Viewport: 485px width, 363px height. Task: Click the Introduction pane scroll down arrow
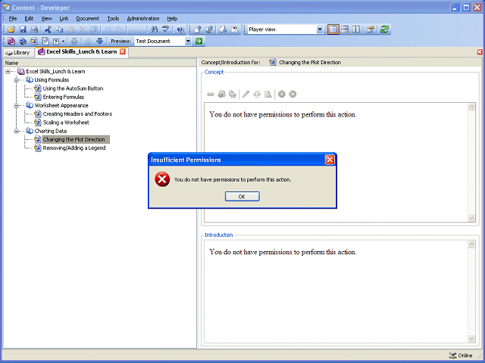471,338
